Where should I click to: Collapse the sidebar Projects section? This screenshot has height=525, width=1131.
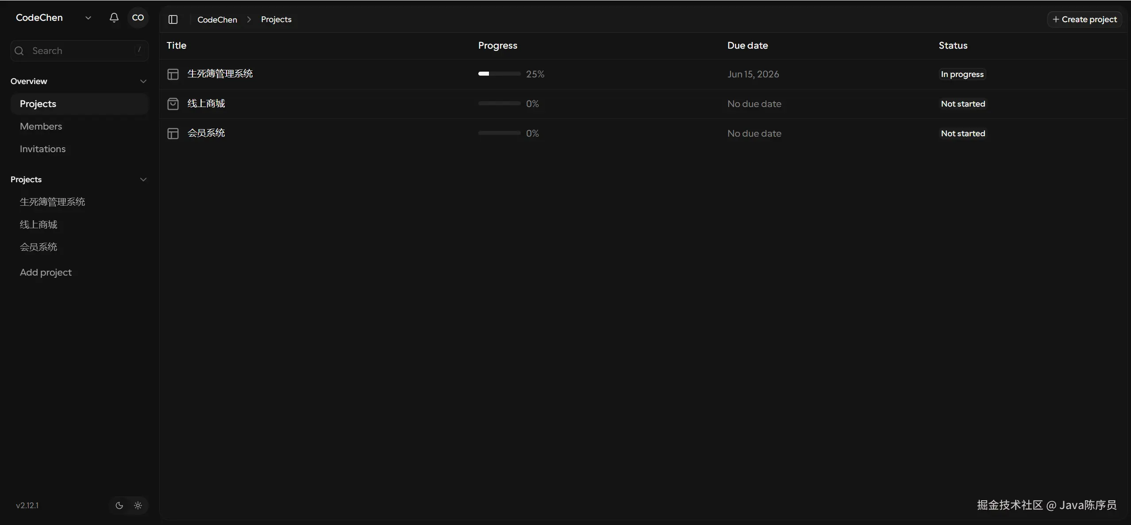(143, 180)
